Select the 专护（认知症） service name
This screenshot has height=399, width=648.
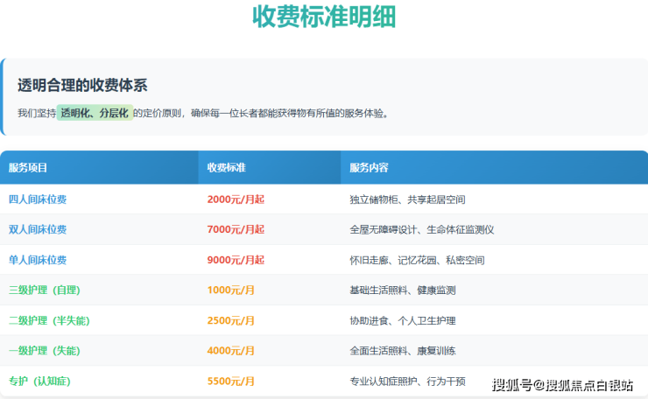[x=44, y=381]
